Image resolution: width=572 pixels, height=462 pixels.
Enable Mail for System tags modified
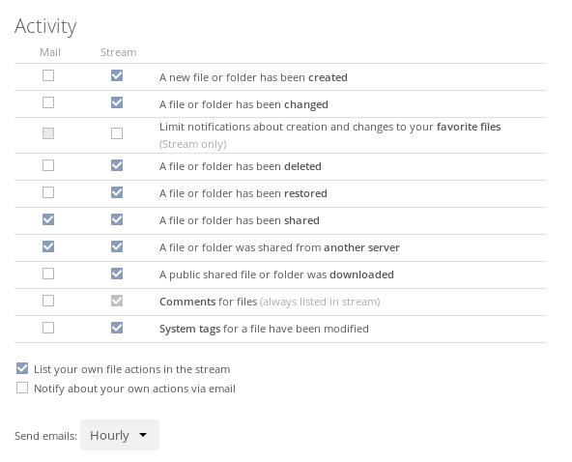click(x=48, y=328)
